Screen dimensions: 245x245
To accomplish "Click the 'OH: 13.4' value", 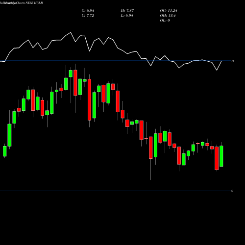I will (168, 16).
